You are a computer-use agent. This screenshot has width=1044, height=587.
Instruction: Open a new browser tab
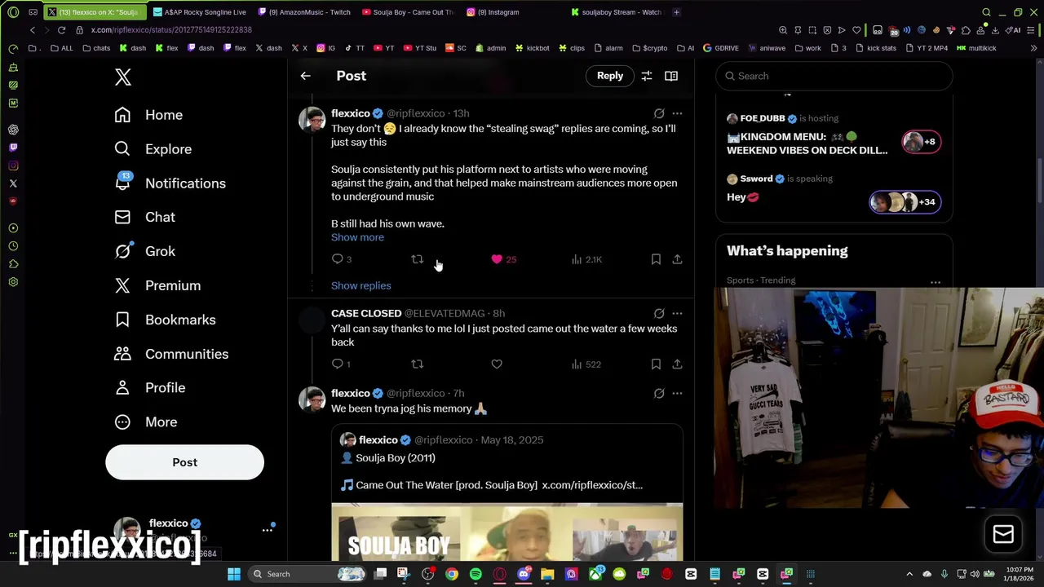pyautogui.click(x=676, y=12)
